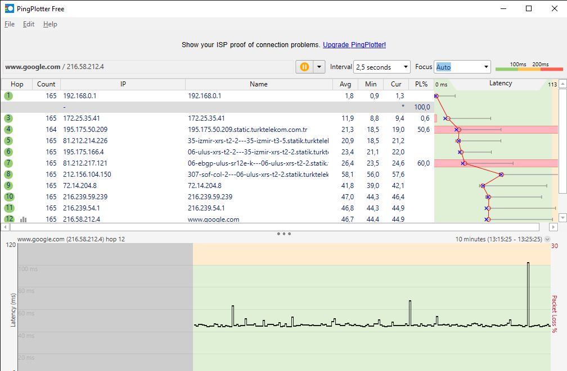This screenshot has width=567, height=371.
Task: Click the horizontal scrollbar track under the hop list
Action: point(275,227)
